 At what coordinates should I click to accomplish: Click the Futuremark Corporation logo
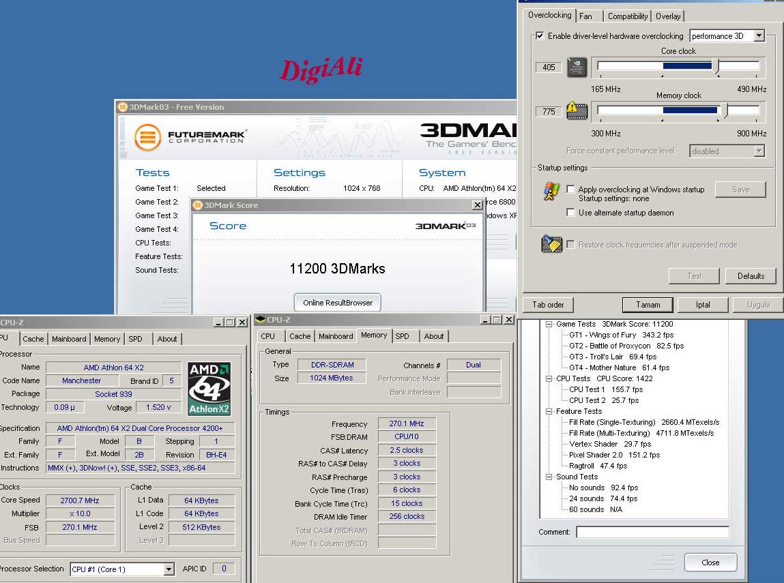190,137
